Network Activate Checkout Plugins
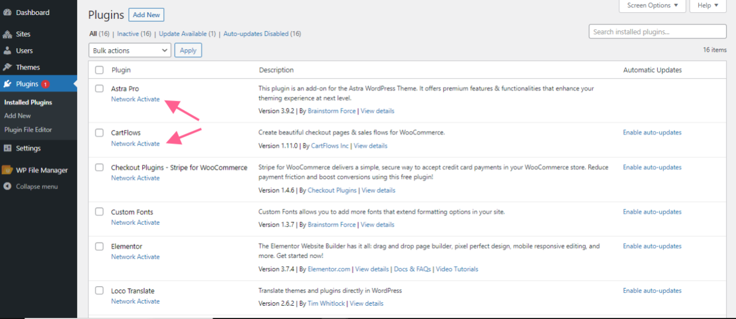The image size is (736, 319). (135, 178)
